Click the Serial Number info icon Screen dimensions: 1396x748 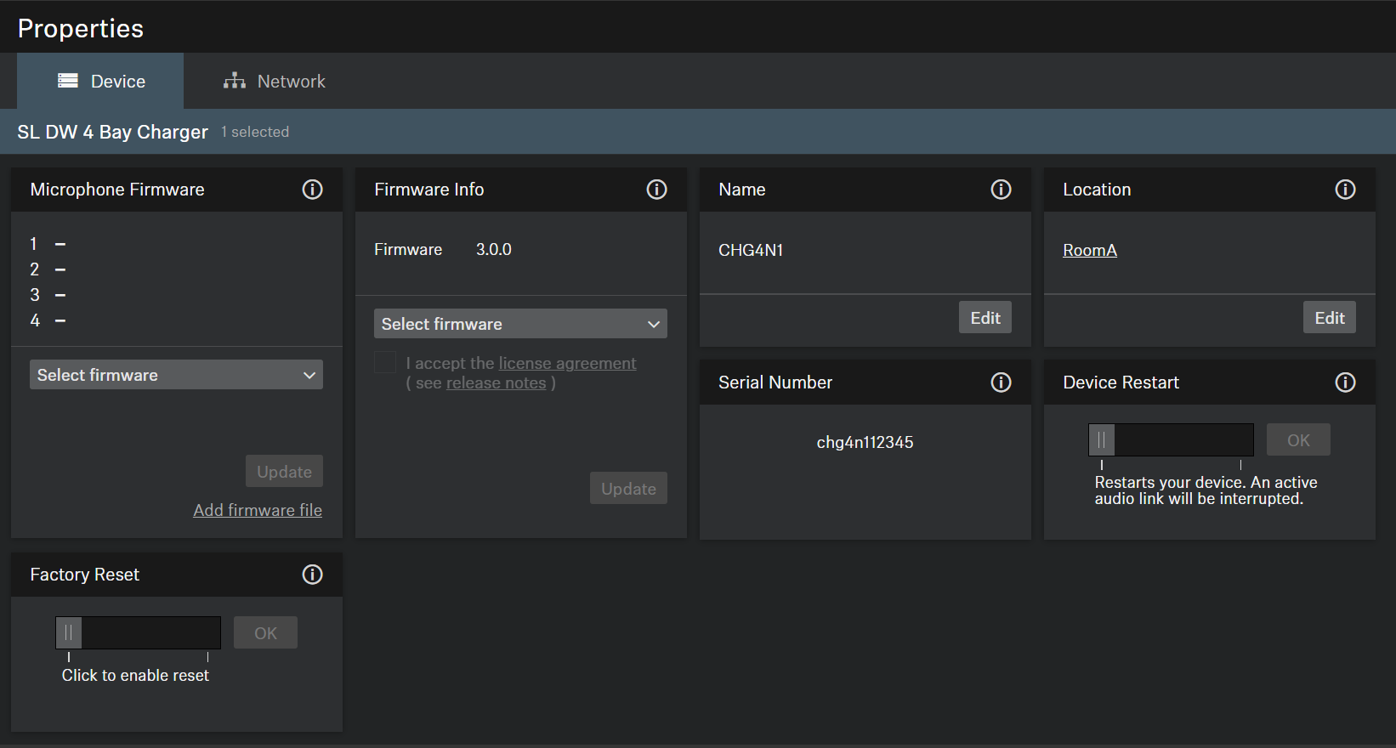(x=1001, y=382)
